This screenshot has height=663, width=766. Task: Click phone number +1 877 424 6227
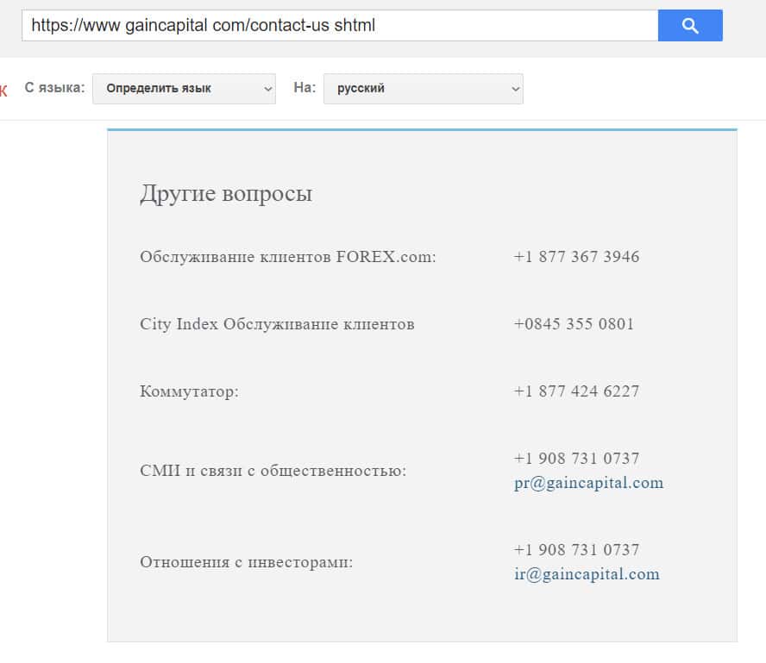pos(576,391)
